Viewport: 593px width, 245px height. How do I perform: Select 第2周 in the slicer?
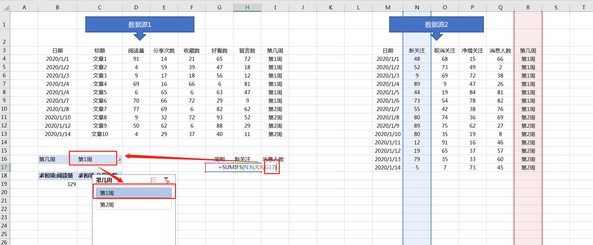[x=134, y=205]
